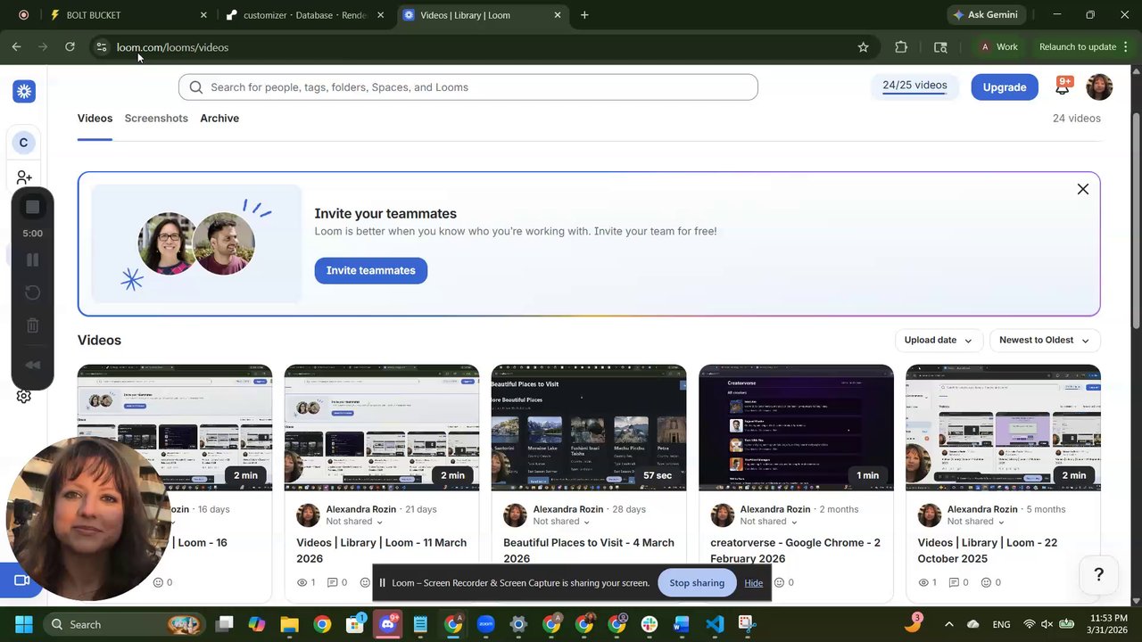Screen dimensions: 1142x642
Task: Close the Videos | Library | Loom tab
Action: [558, 15]
